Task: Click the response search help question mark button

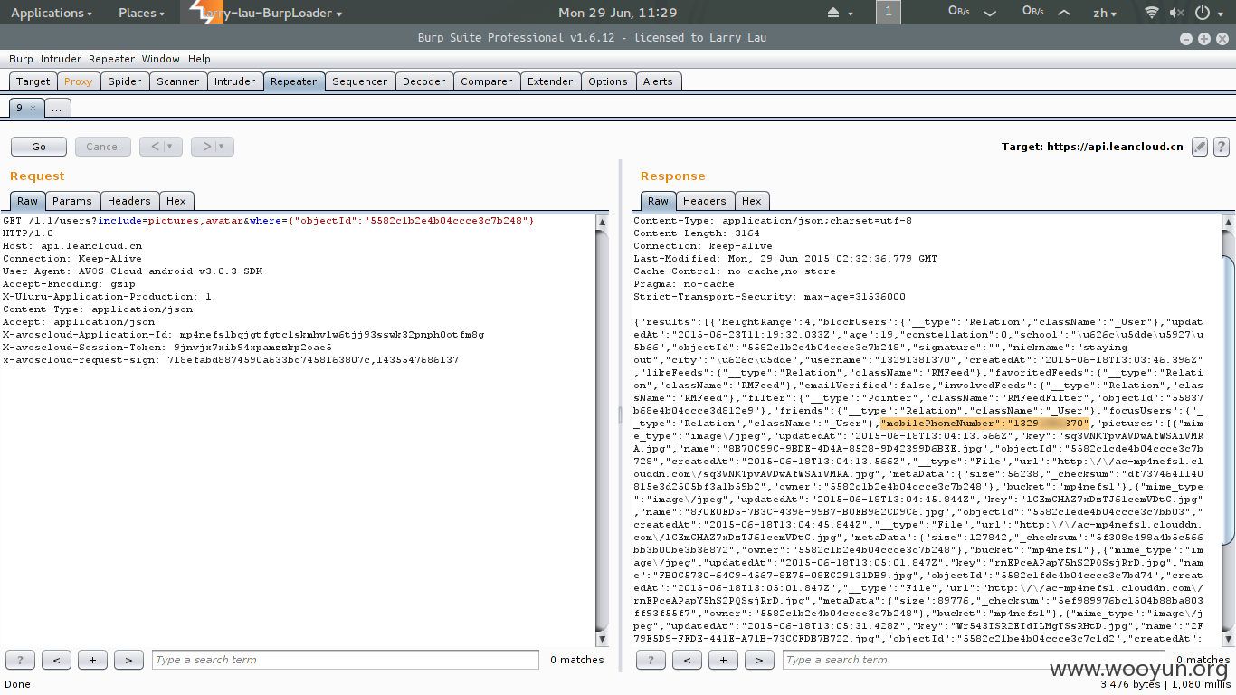Action: (651, 660)
